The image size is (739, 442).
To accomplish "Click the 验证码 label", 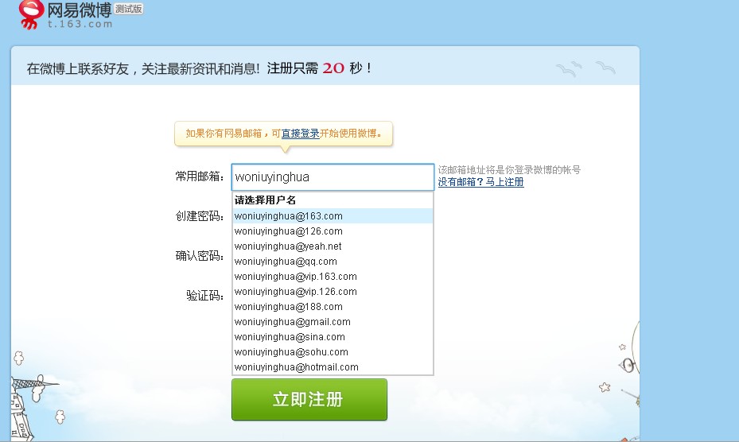I will [205, 296].
